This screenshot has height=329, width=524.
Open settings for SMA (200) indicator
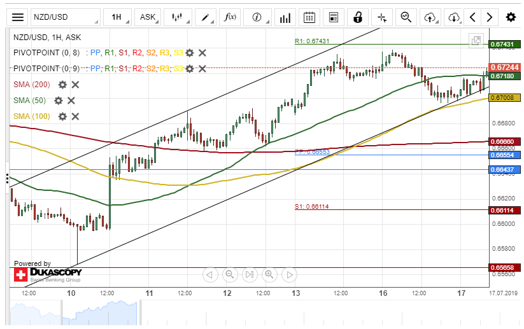click(62, 84)
